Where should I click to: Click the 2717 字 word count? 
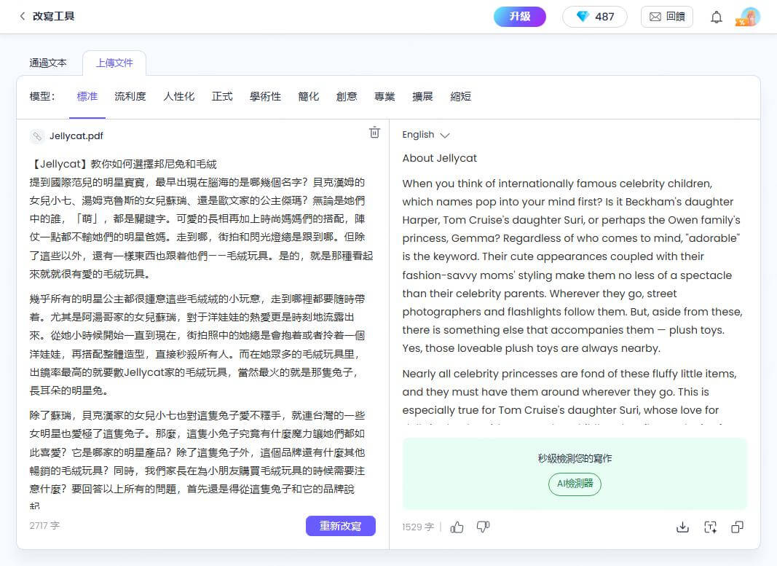[44, 525]
